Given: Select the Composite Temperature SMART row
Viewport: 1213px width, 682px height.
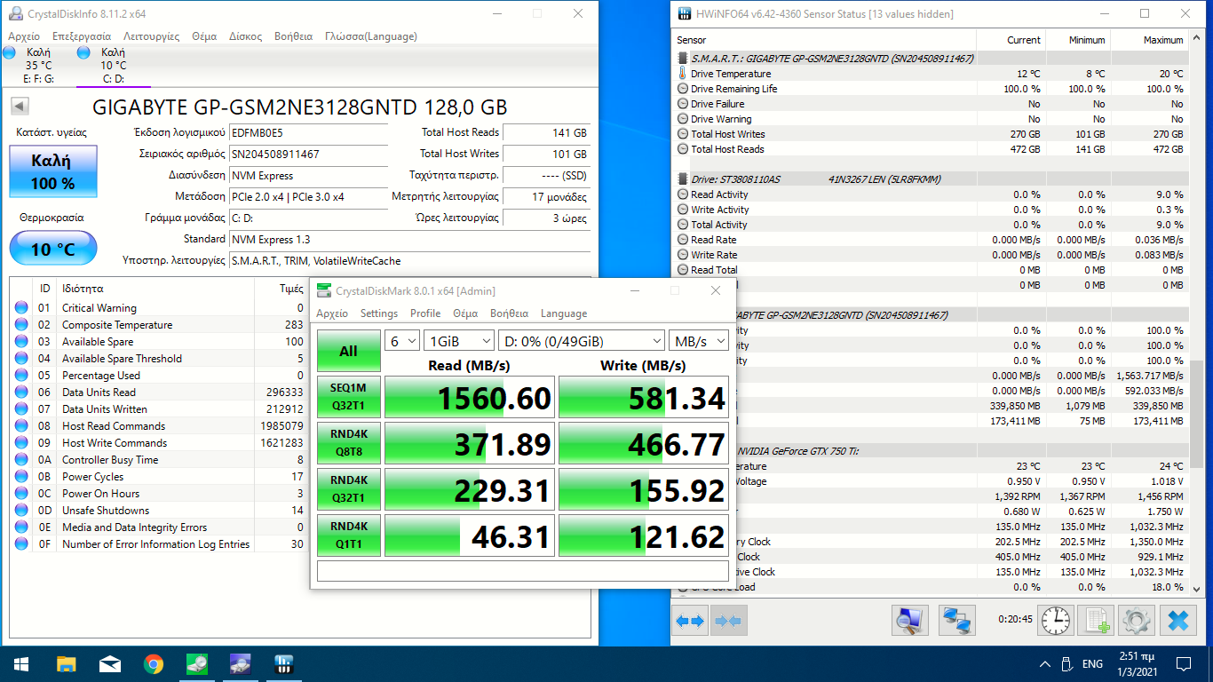Looking at the screenshot, I should (x=159, y=325).
